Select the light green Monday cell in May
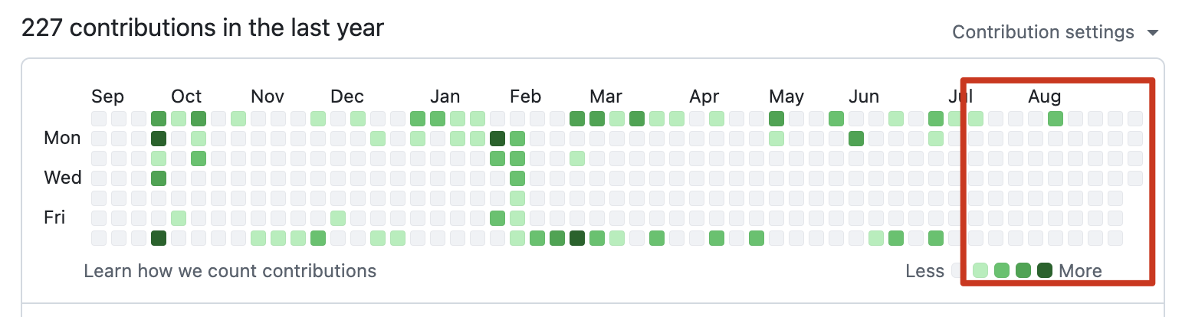This screenshot has width=1182, height=317. 777,139
